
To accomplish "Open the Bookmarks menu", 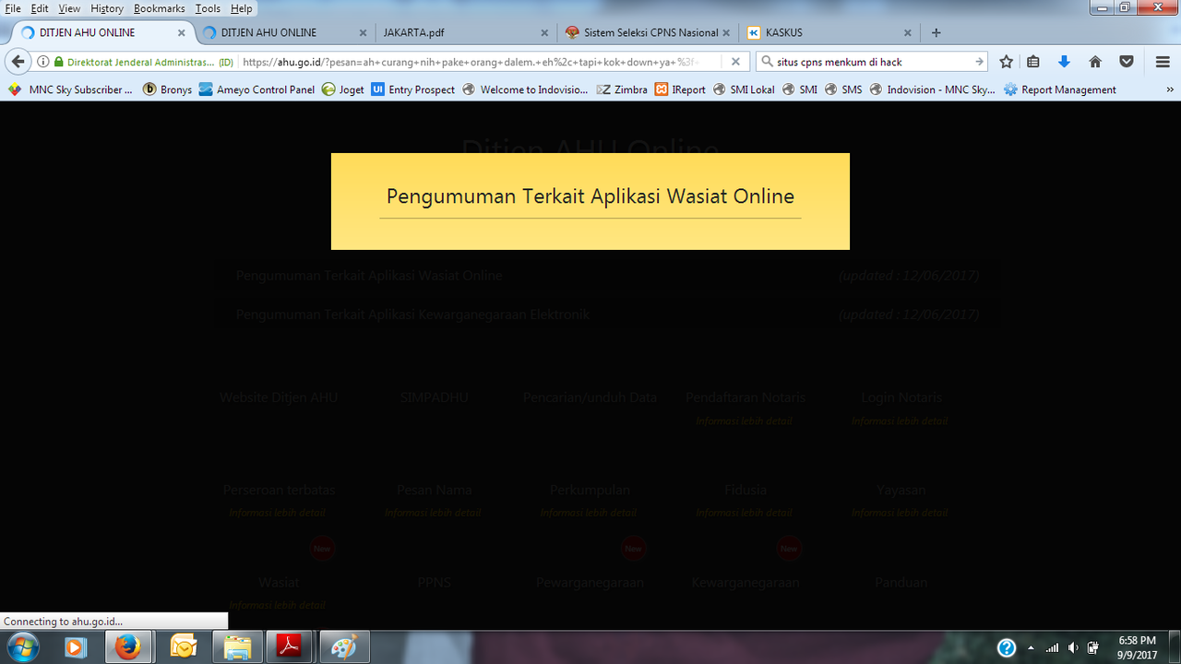I will (159, 8).
